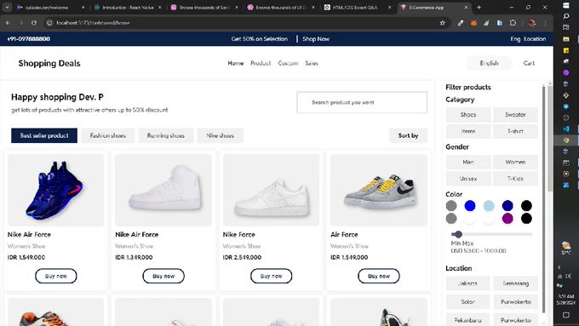The image size is (579, 326).
Task: Open the Chrome Extensions puzzle icon
Action: coord(513,23)
